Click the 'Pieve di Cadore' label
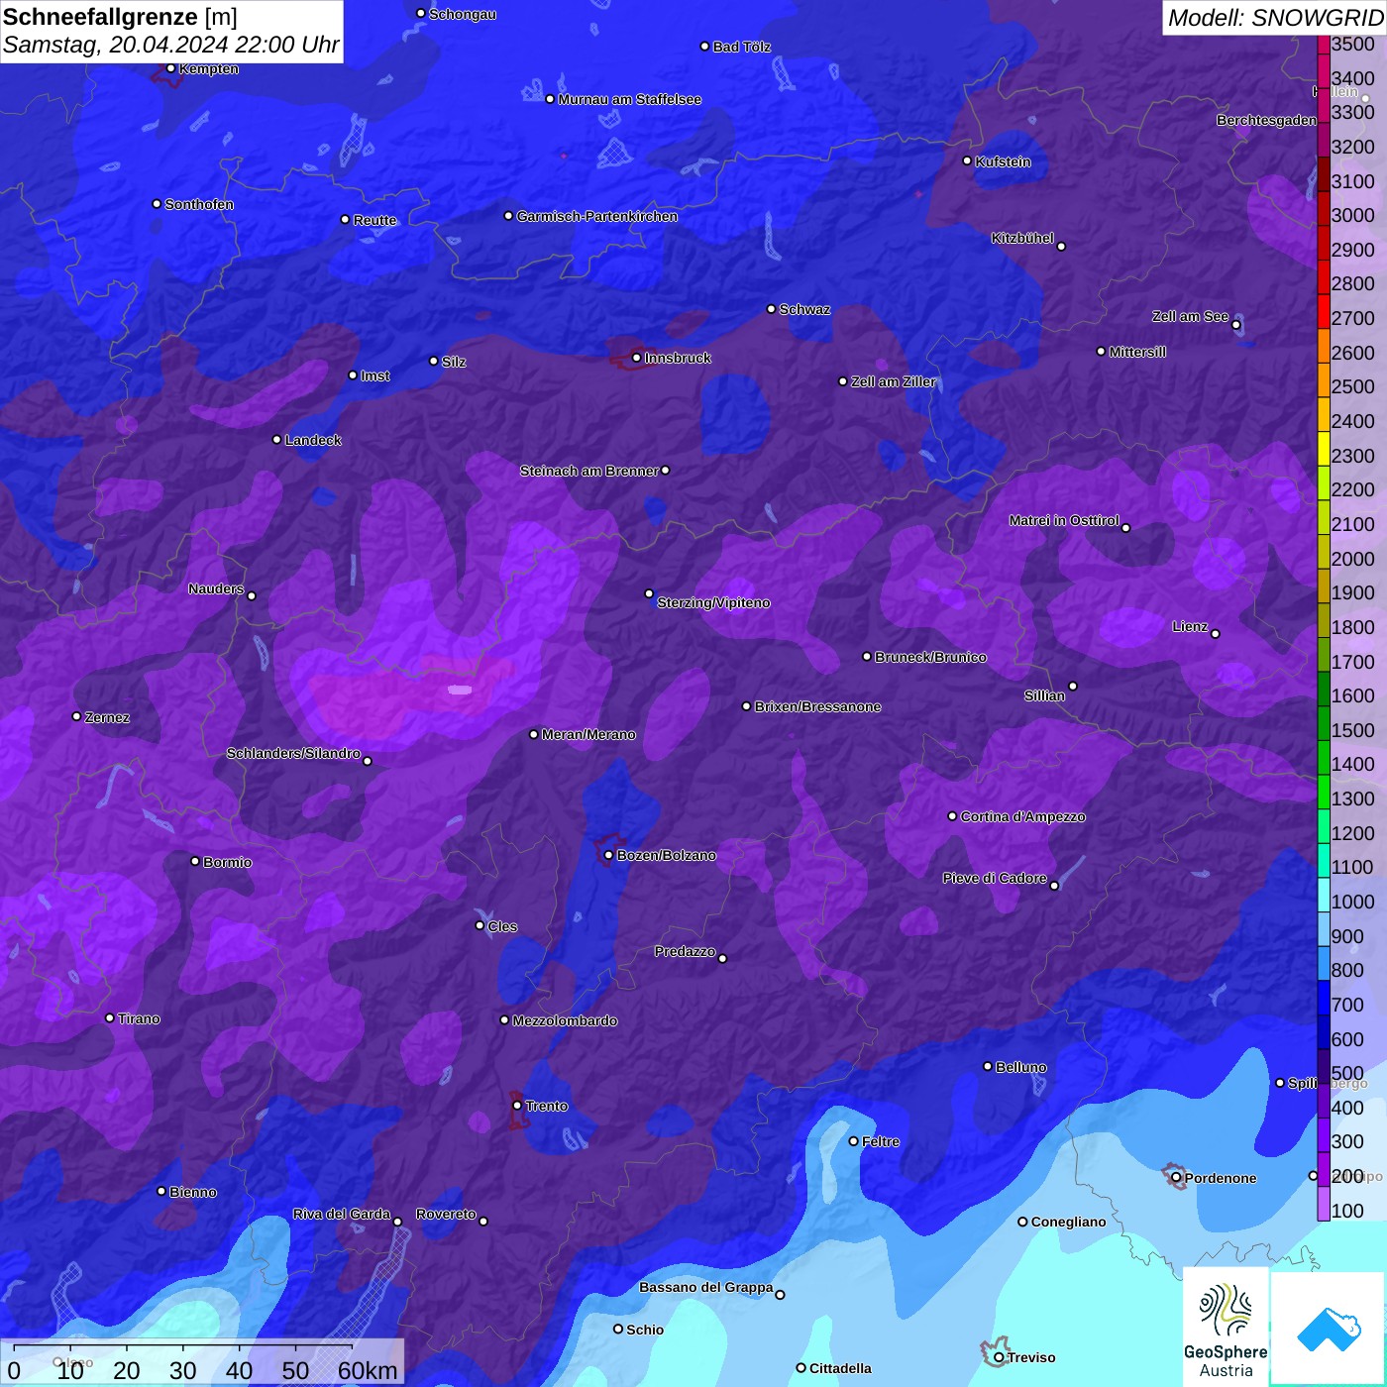The width and height of the screenshot is (1387, 1387). pyautogui.click(x=995, y=878)
